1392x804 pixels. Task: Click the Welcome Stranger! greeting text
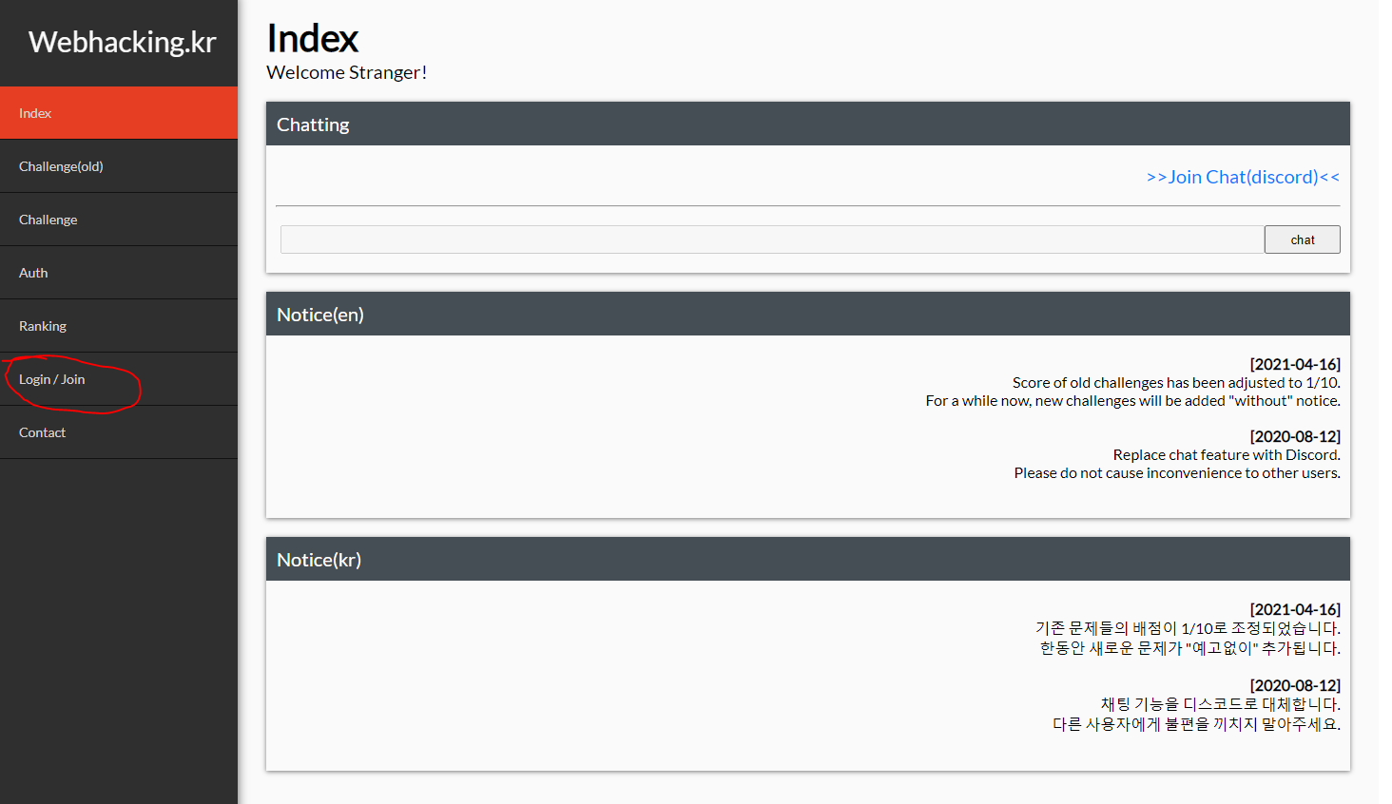click(x=346, y=72)
